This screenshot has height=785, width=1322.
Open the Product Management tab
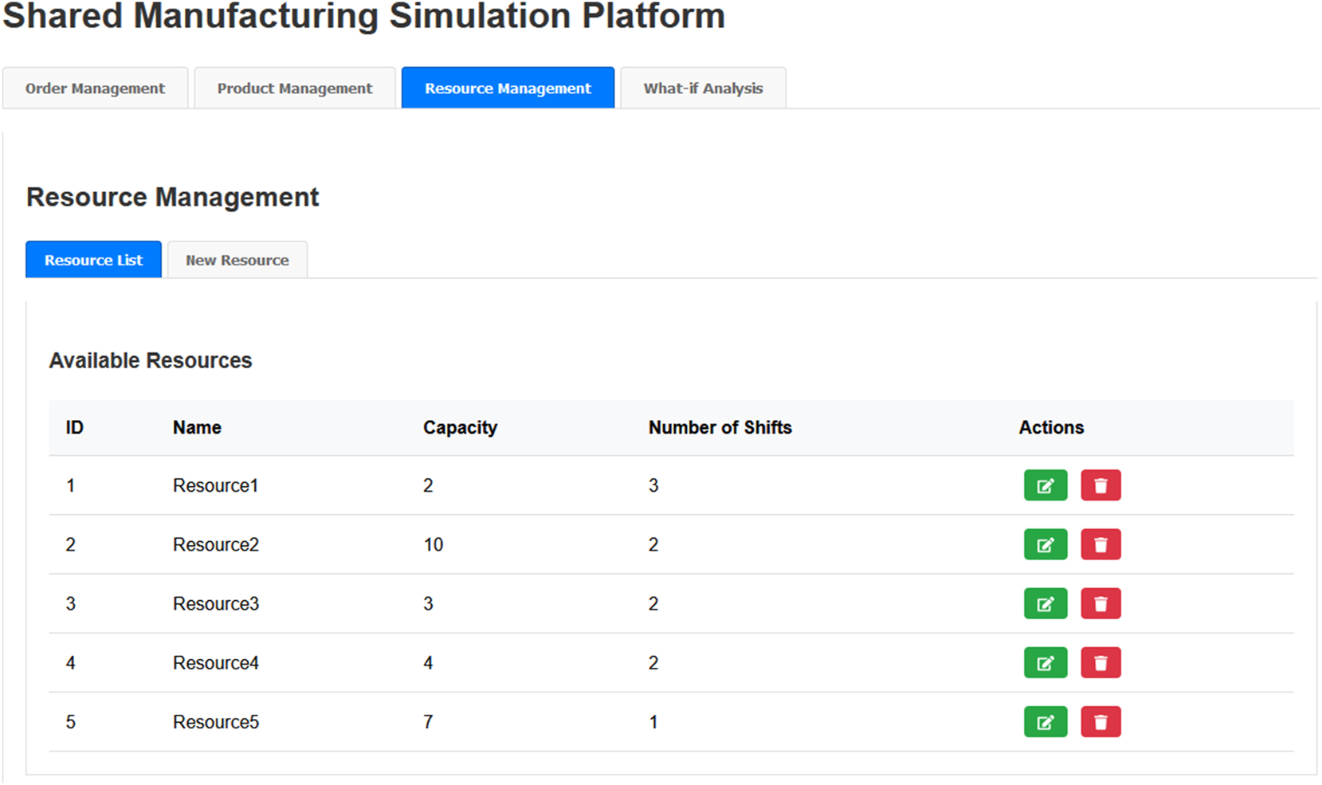click(293, 88)
